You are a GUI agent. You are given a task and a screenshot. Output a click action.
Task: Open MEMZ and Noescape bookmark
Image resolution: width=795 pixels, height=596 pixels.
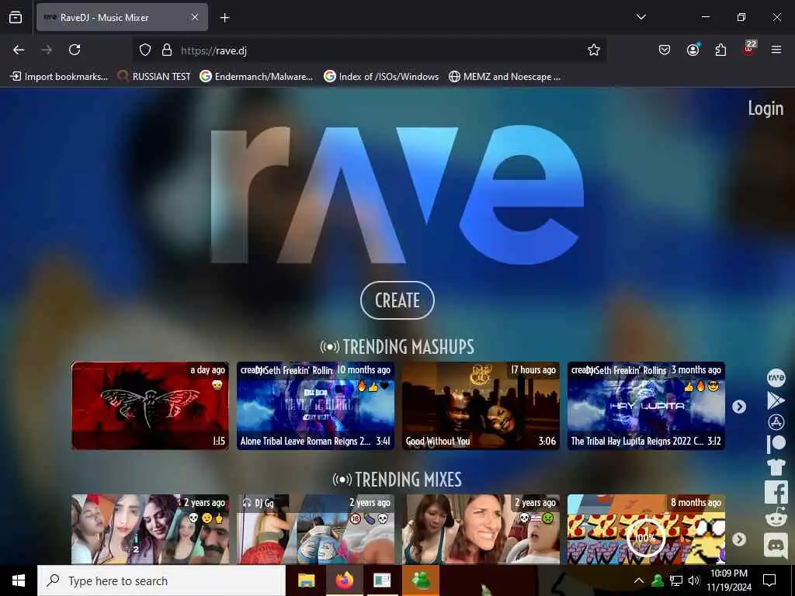pyautogui.click(x=505, y=77)
